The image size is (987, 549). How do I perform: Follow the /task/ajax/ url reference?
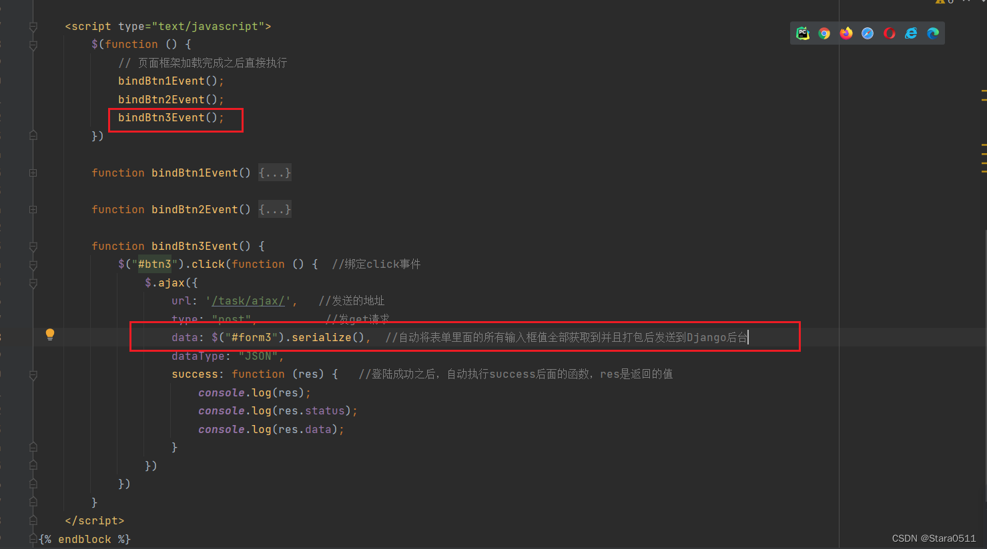[x=248, y=301]
